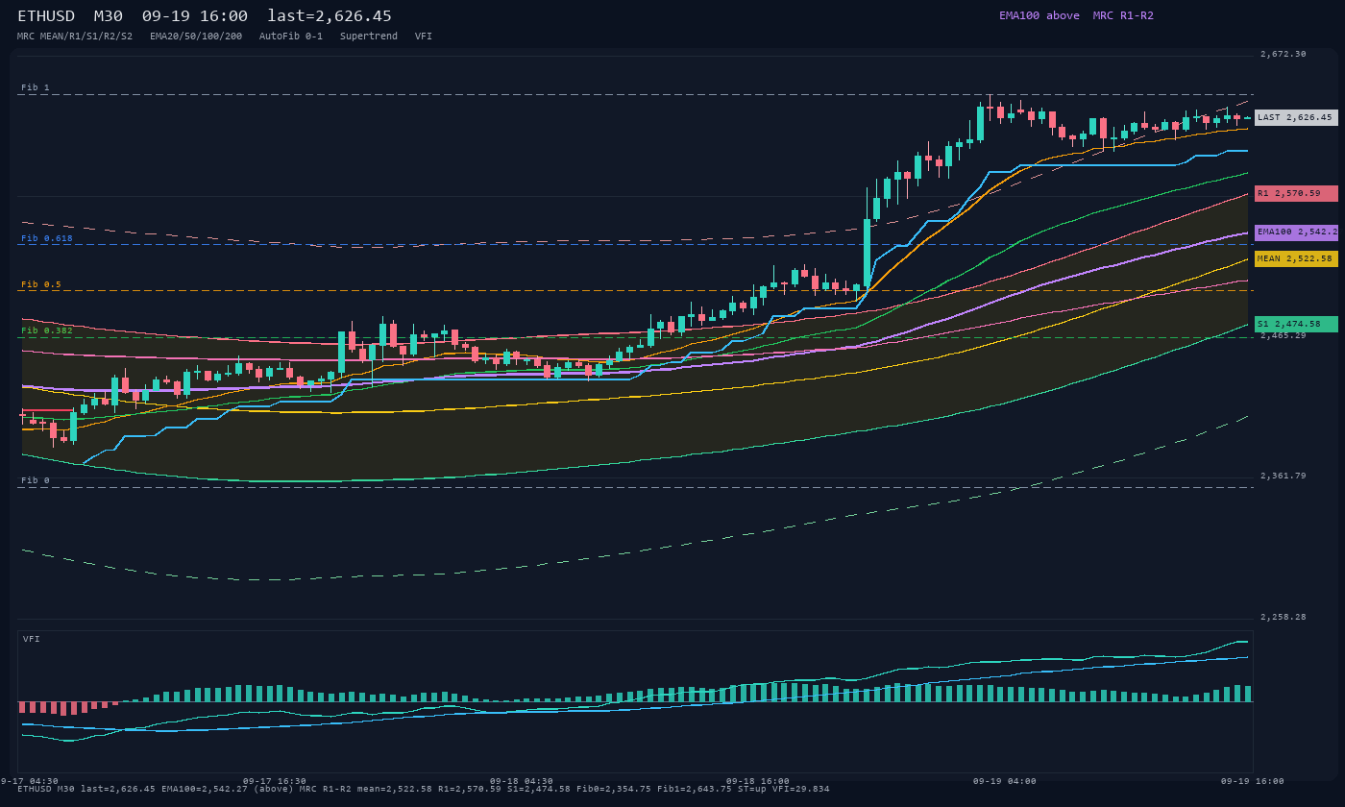This screenshot has height=807, width=1345.
Task: Select the purple EMA100 price tag
Action: 1296,232
